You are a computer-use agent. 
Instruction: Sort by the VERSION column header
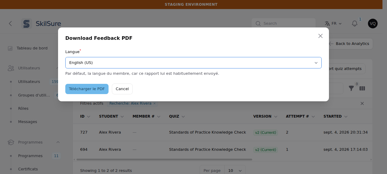tap(265, 116)
